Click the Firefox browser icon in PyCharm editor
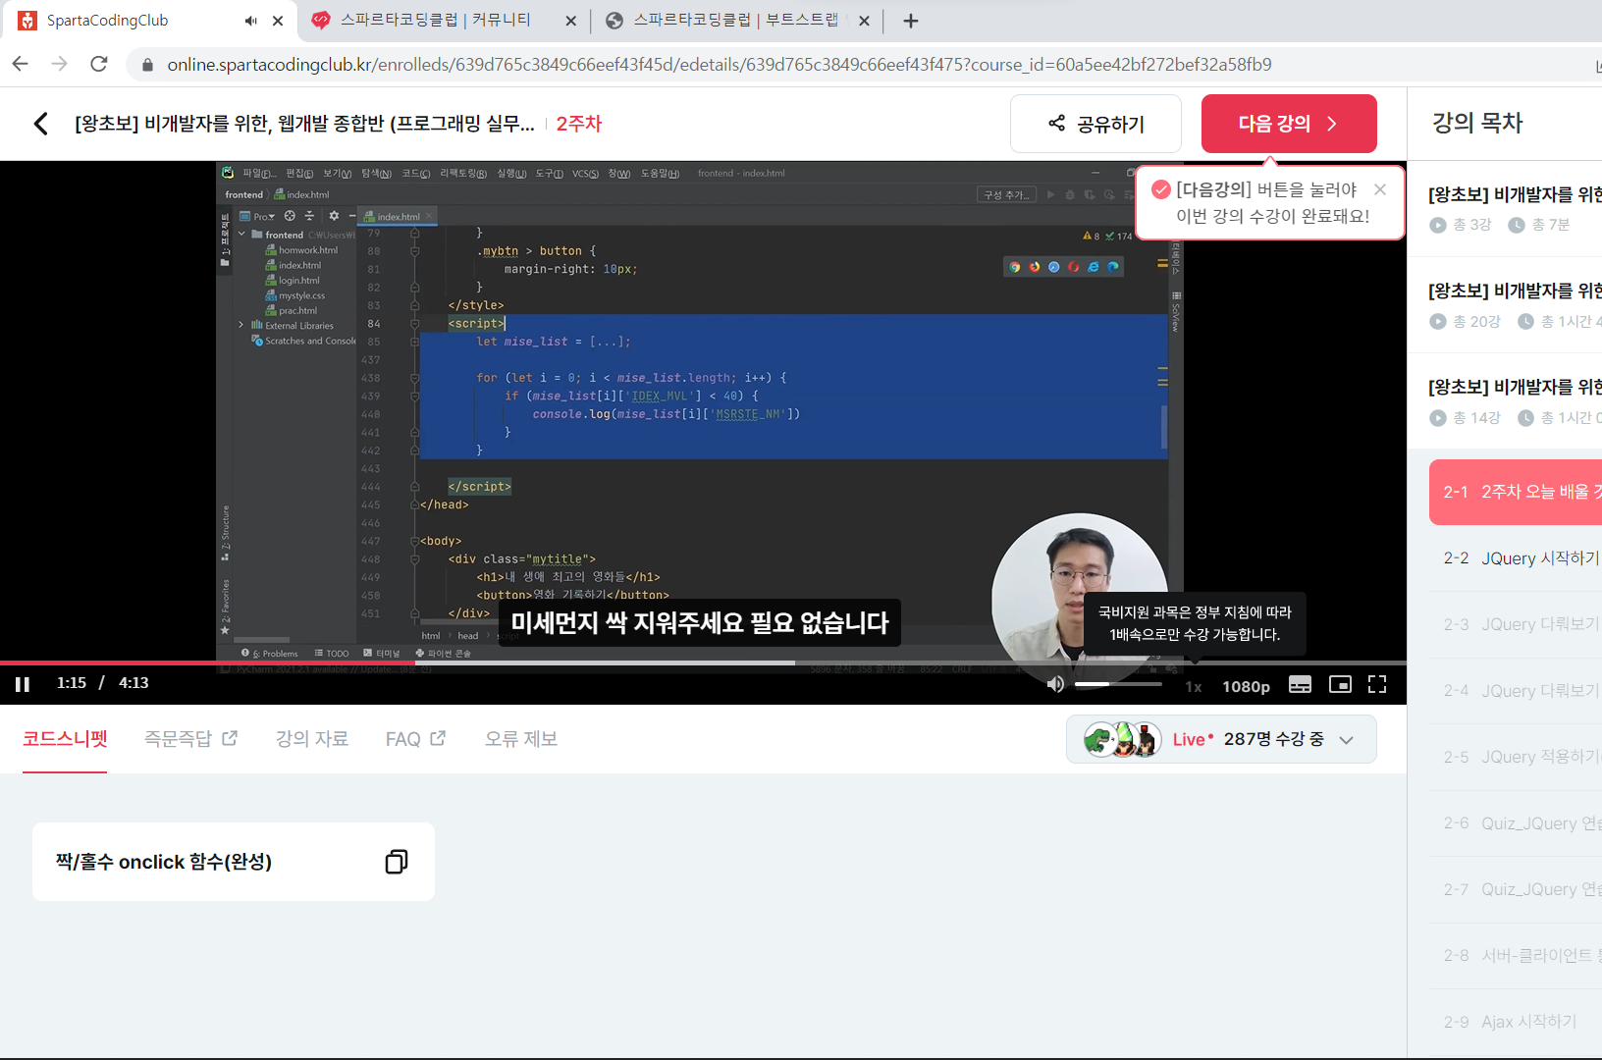 (x=1035, y=267)
